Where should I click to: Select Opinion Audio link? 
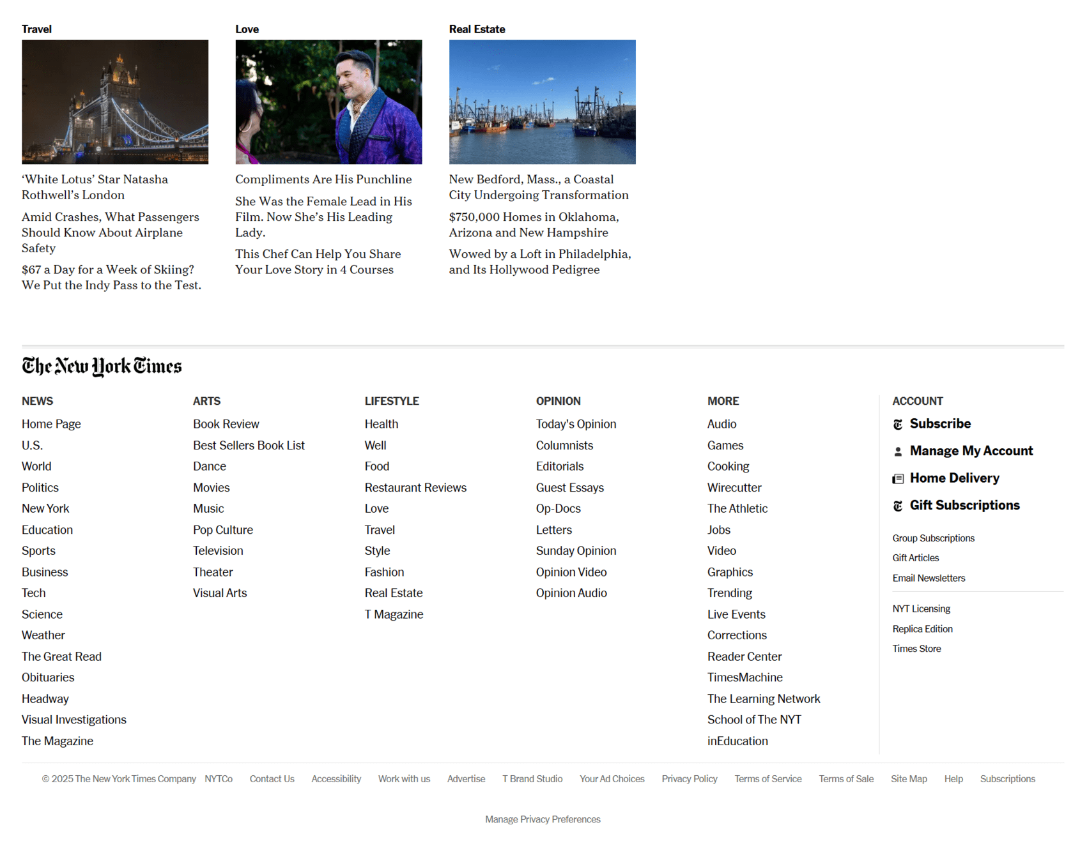pos(571,593)
